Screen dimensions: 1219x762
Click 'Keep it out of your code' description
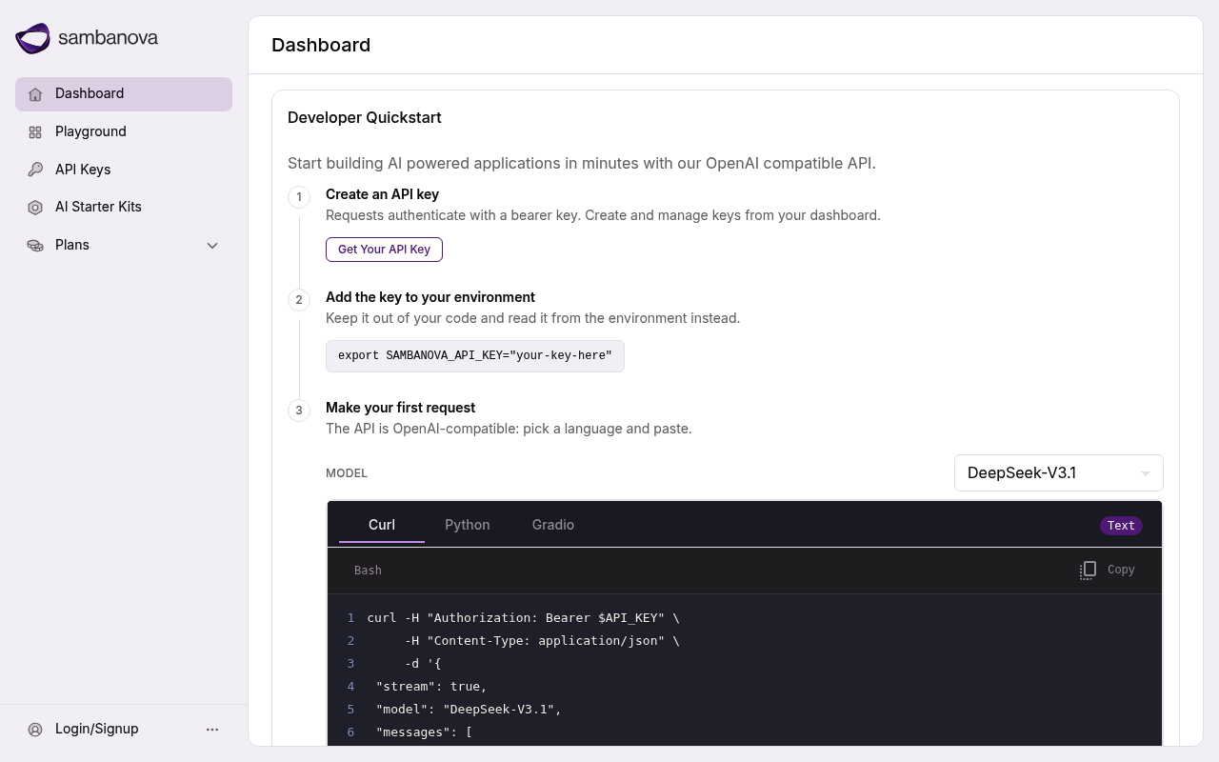[x=532, y=318]
